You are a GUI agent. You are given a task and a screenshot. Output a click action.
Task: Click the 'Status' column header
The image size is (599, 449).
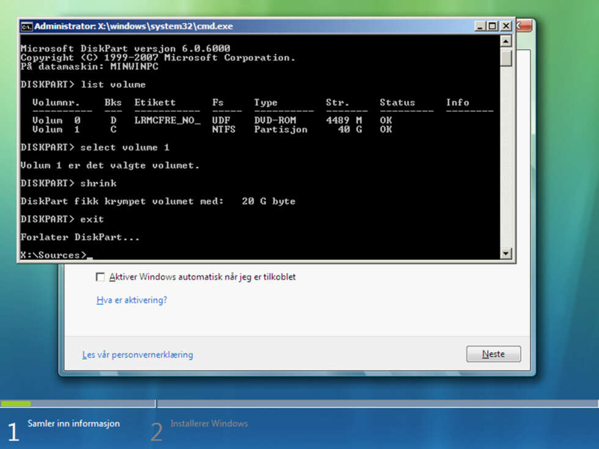pos(397,103)
